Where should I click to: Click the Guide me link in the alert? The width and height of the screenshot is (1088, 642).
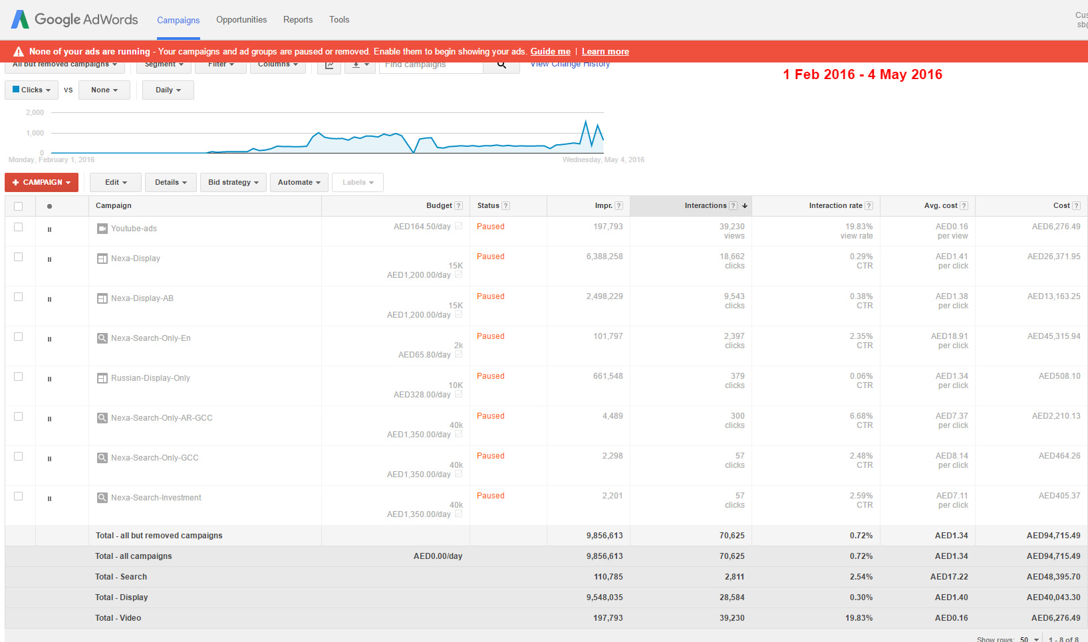[x=550, y=52]
